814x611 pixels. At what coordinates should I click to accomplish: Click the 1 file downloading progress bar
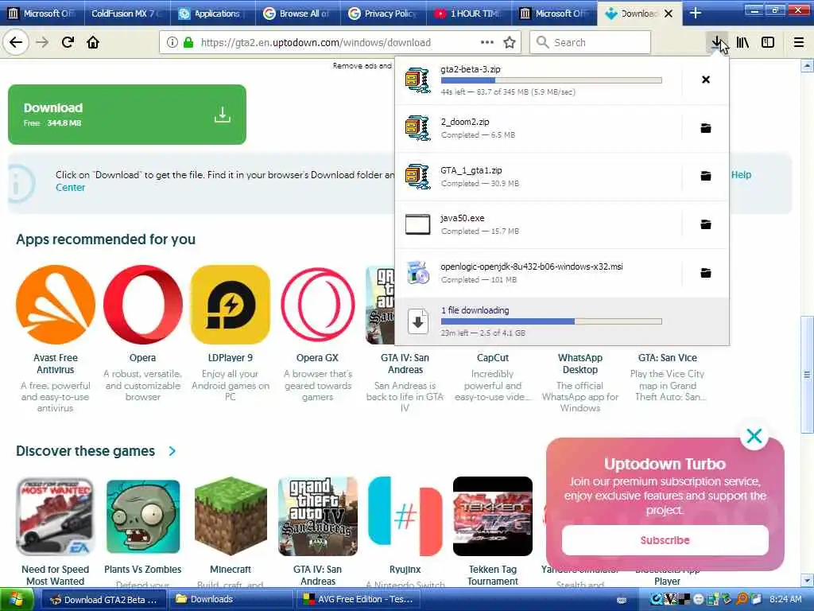point(552,321)
